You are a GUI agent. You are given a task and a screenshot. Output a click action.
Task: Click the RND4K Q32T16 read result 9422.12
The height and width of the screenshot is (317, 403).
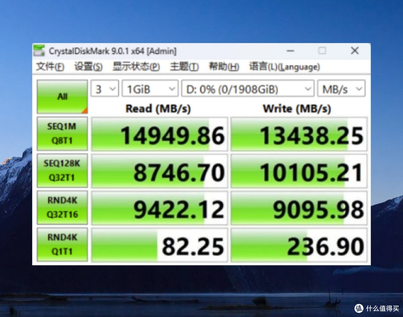[x=160, y=208]
